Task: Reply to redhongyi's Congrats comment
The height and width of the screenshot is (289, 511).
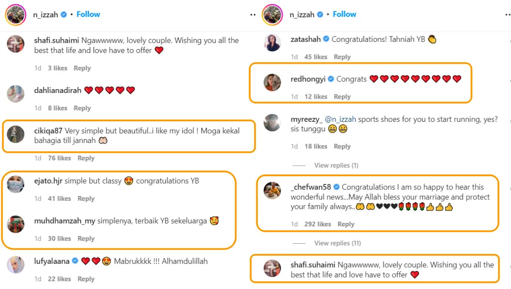Action: (342, 97)
